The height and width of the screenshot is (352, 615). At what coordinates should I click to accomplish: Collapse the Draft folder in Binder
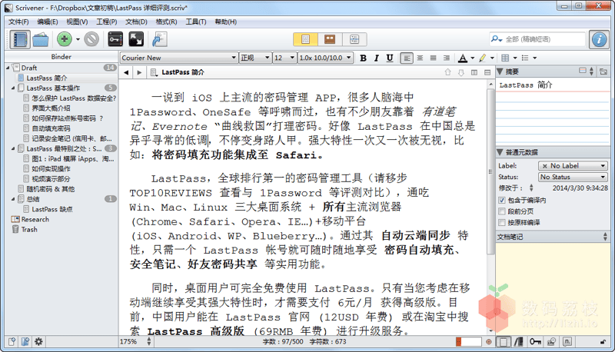click(x=8, y=68)
